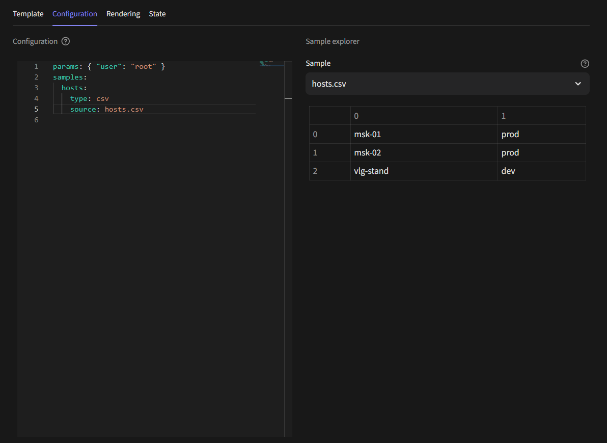Open the Template tab
The image size is (607, 443).
click(28, 14)
